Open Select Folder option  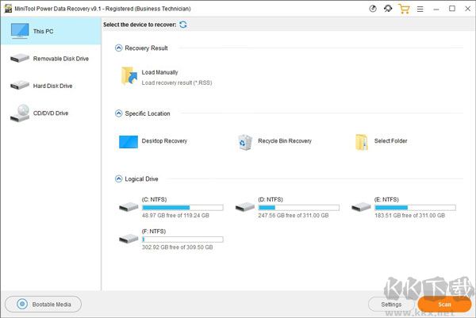click(362, 142)
